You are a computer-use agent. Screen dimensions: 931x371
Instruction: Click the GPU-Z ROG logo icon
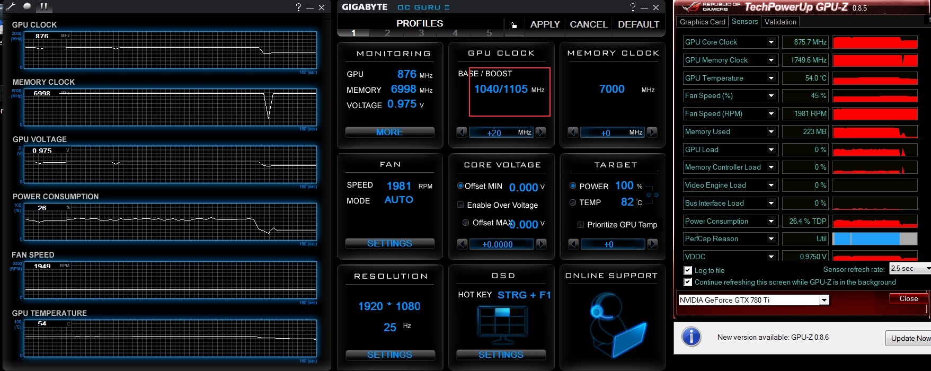coord(690,7)
